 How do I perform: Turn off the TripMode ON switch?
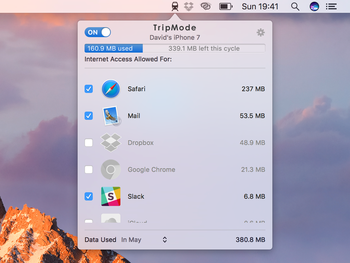98,32
